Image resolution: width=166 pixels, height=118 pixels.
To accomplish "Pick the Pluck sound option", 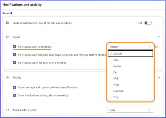I will [x=130, y=85].
